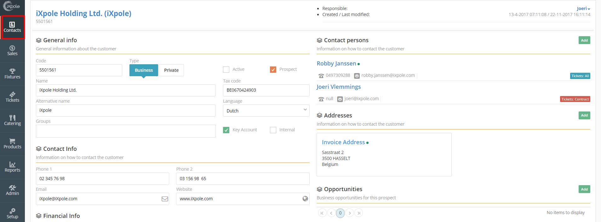Click the Phone 2 field

[x=243, y=179]
